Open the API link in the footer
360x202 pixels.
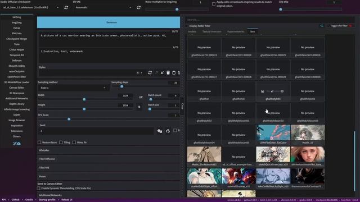click(4, 200)
